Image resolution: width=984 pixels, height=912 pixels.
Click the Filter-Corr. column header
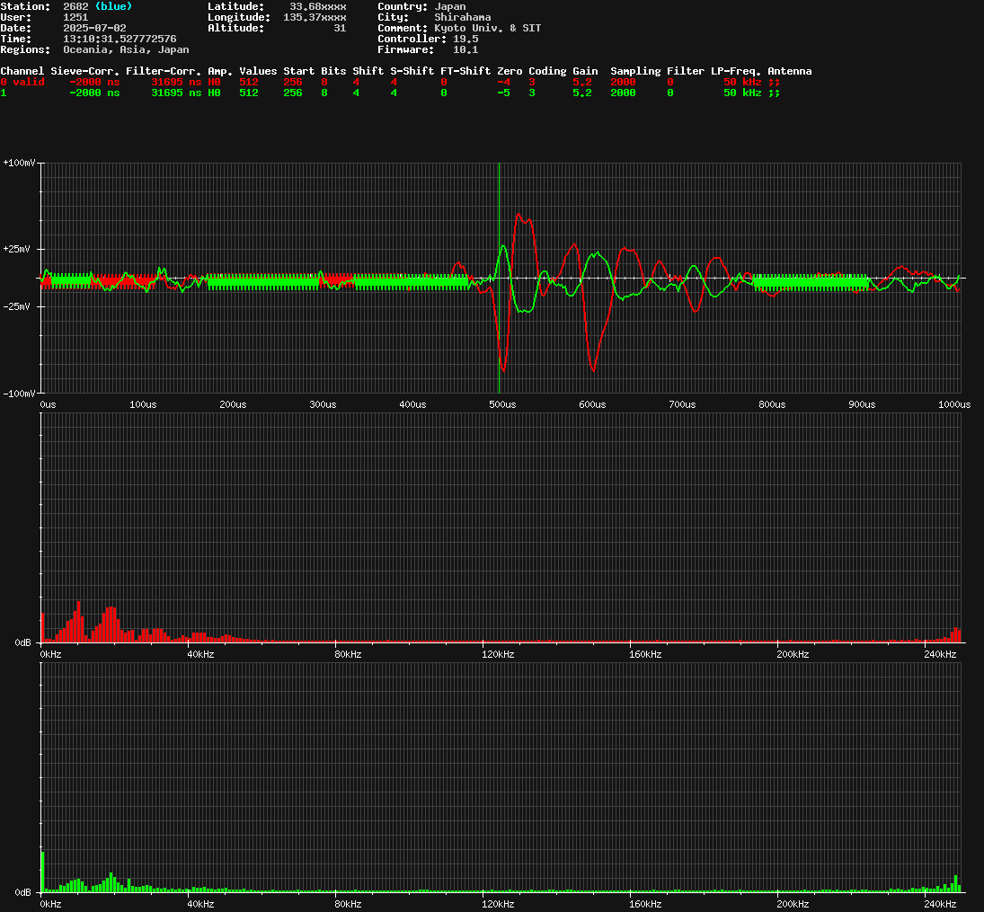click(164, 71)
